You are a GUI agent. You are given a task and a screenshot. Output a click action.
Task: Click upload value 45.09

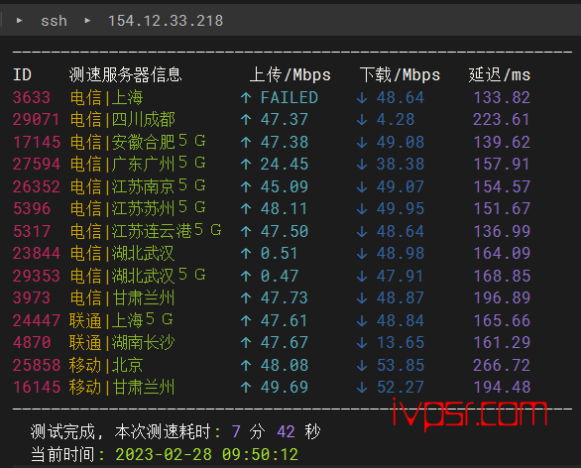click(x=285, y=186)
